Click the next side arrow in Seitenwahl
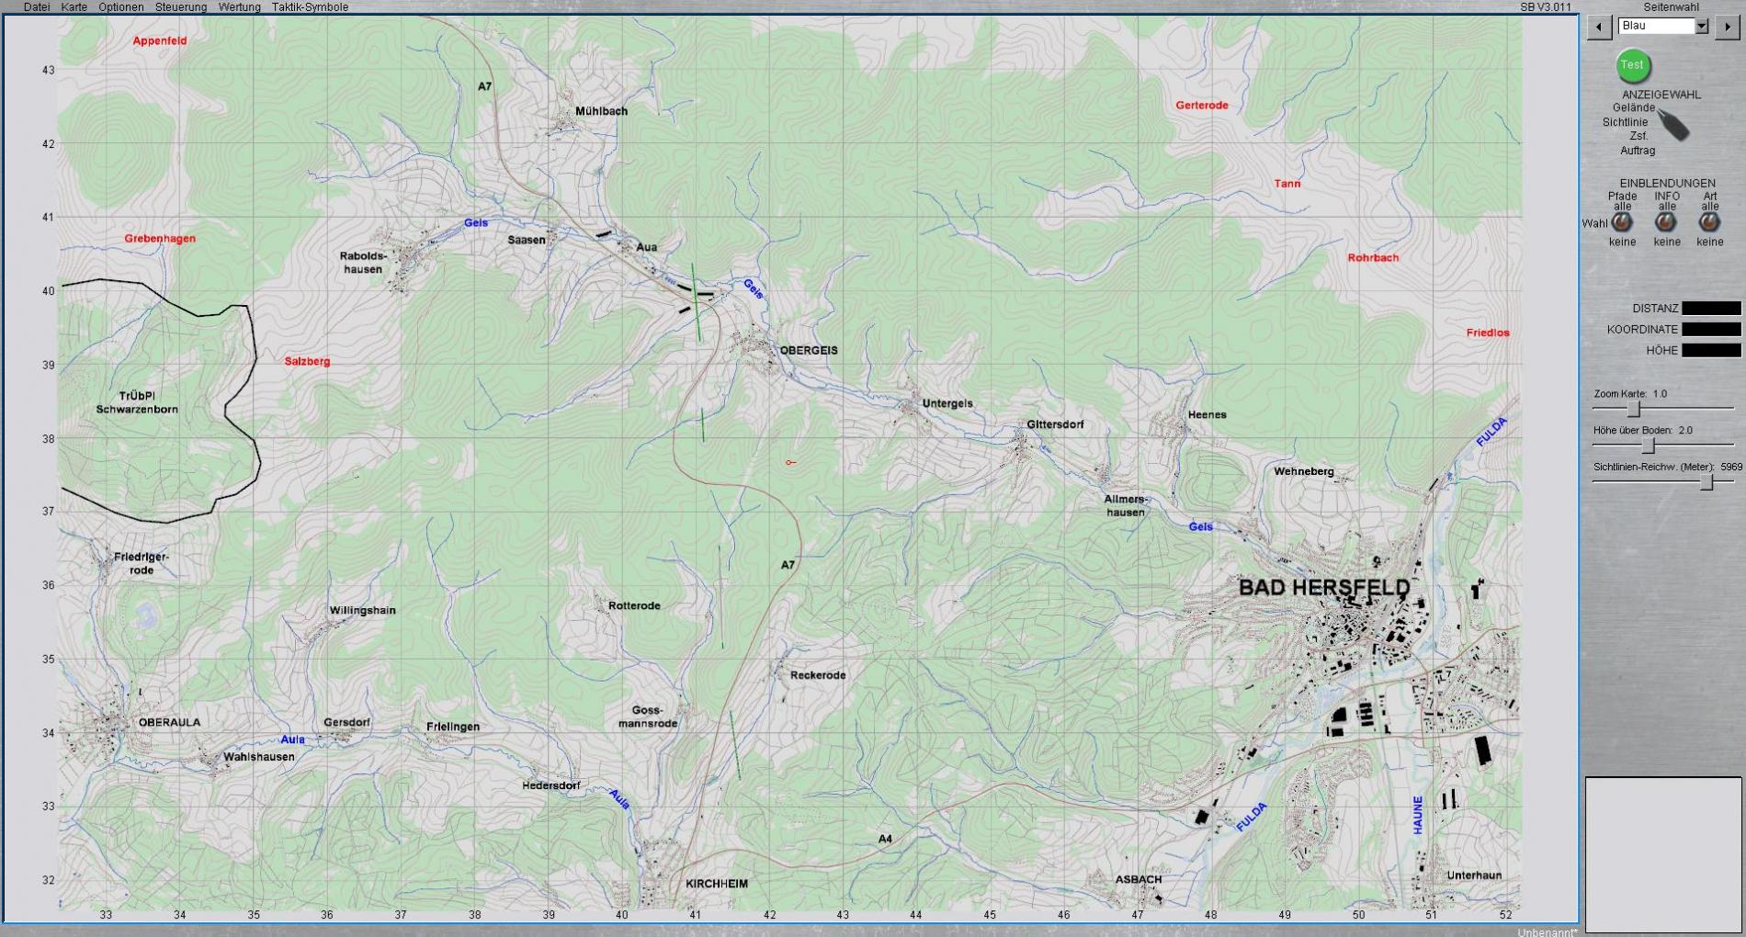 point(1728,27)
